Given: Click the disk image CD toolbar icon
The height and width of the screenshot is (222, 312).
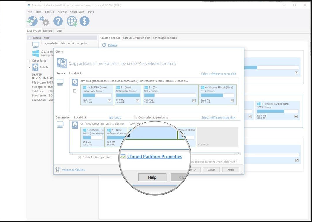Looking at the screenshot, I should 32,21.
